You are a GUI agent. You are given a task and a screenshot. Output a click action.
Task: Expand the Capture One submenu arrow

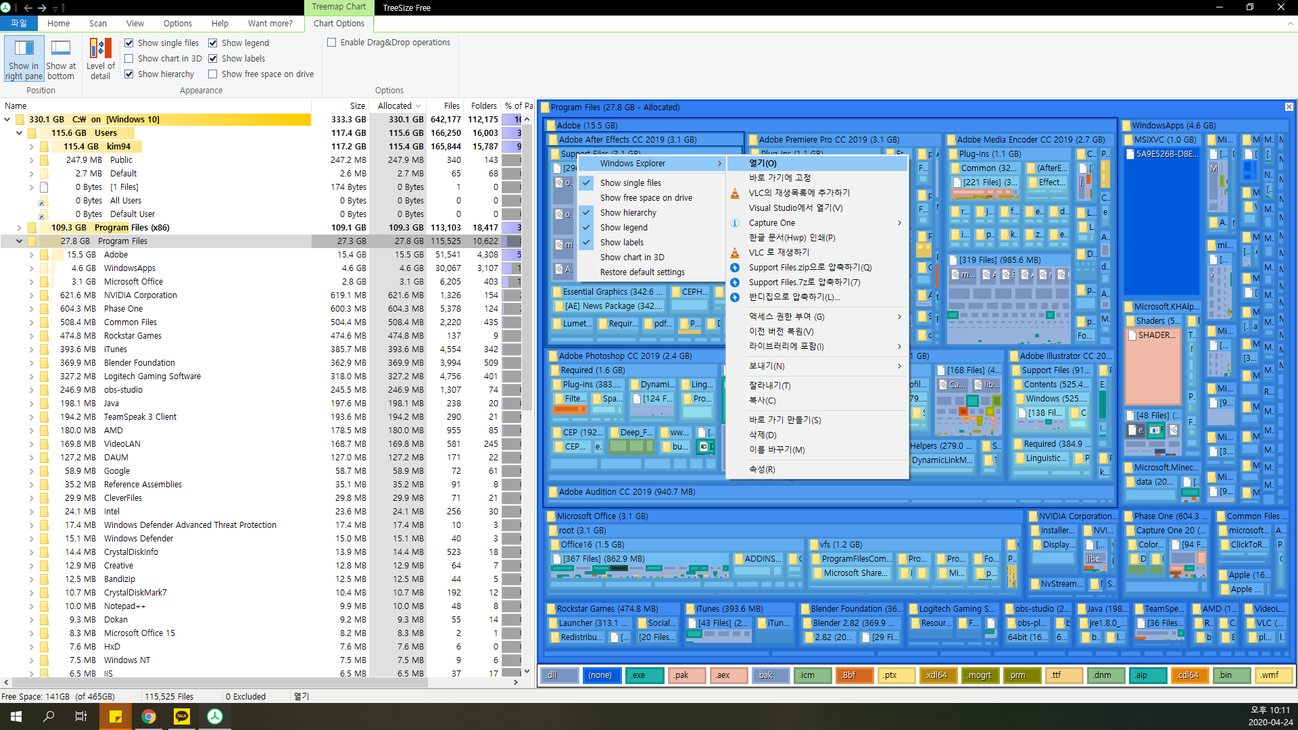[899, 223]
